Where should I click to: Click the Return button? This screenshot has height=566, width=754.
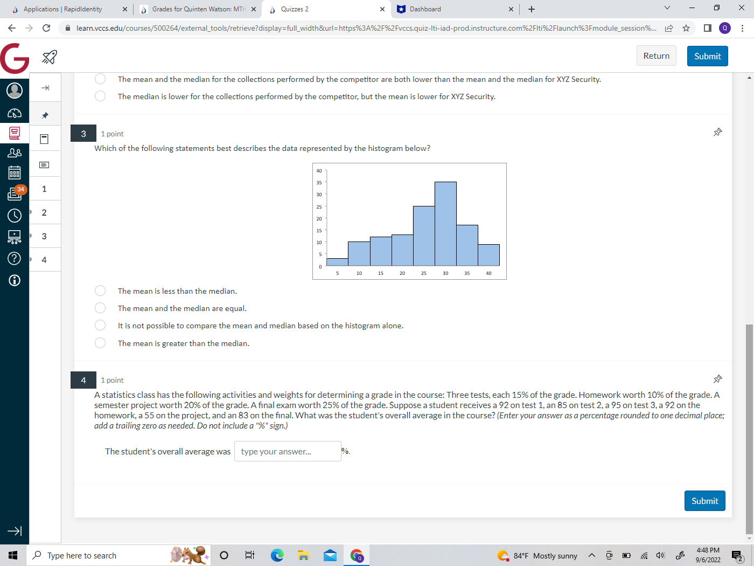(656, 56)
